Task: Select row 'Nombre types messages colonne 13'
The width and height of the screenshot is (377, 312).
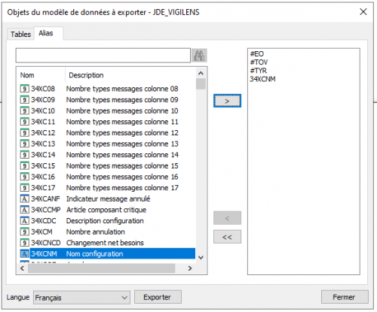Action: (107, 144)
